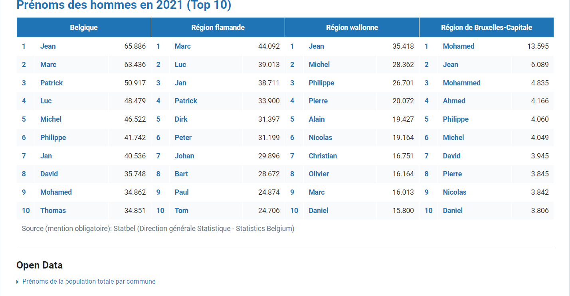The width and height of the screenshot is (570, 296).
Task: Click the name Mohammed ranked third in Brussels
Action: click(x=461, y=83)
